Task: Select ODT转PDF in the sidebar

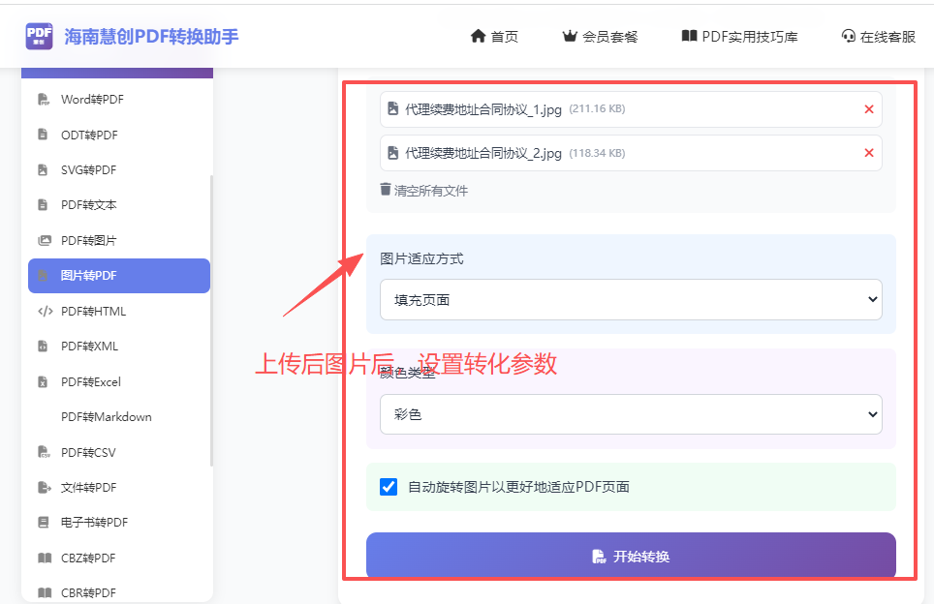Action: [119, 136]
